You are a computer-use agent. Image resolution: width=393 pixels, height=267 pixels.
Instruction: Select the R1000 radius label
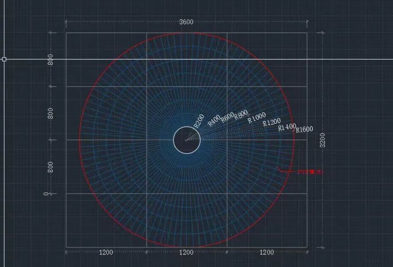pyautogui.click(x=256, y=118)
